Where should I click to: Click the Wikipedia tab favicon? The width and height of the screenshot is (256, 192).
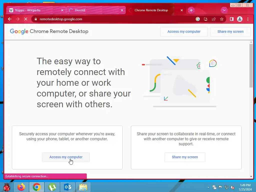pos(11,10)
